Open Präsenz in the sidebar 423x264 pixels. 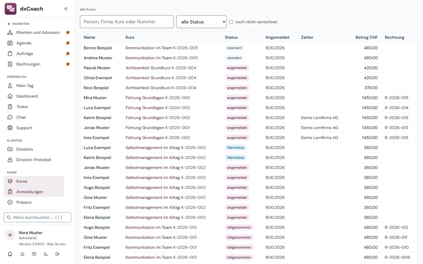34,202
